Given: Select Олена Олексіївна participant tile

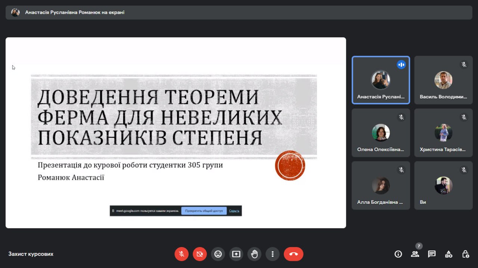Looking at the screenshot, I should [x=381, y=133].
